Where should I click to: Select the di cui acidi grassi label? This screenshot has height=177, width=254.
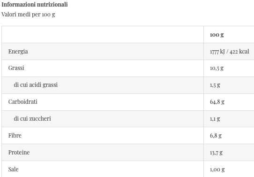(x=36, y=85)
